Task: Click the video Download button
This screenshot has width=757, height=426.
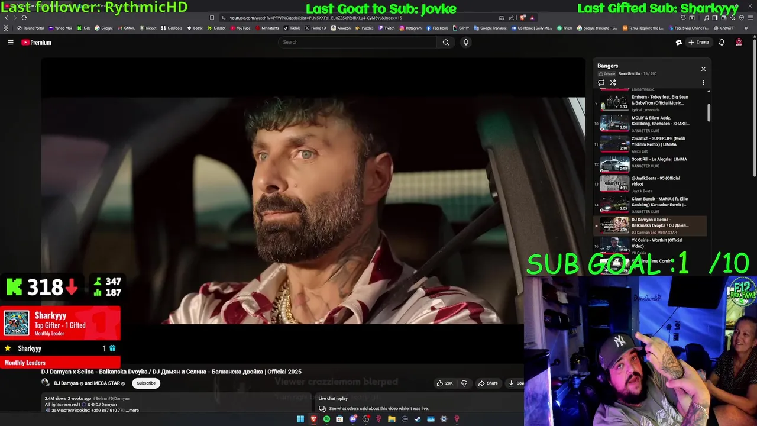Action: click(x=516, y=383)
